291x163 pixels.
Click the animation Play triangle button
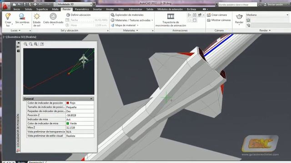point(189,15)
